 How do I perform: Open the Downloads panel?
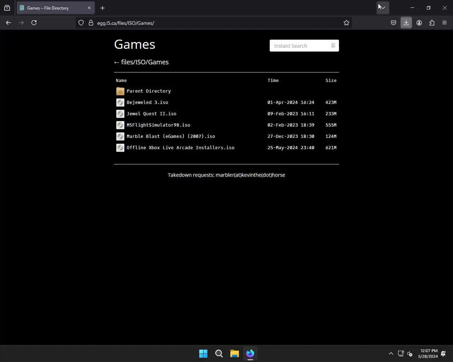point(406,23)
